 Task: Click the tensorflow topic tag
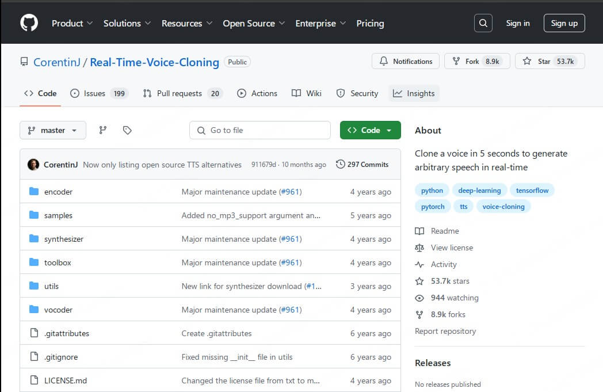point(532,191)
